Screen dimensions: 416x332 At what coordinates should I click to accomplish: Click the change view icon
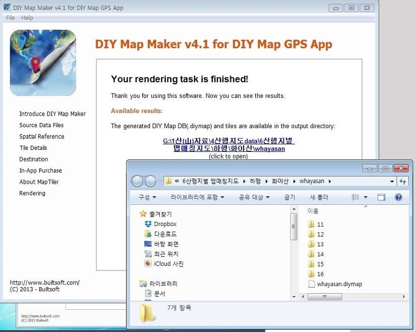[355, 197]
